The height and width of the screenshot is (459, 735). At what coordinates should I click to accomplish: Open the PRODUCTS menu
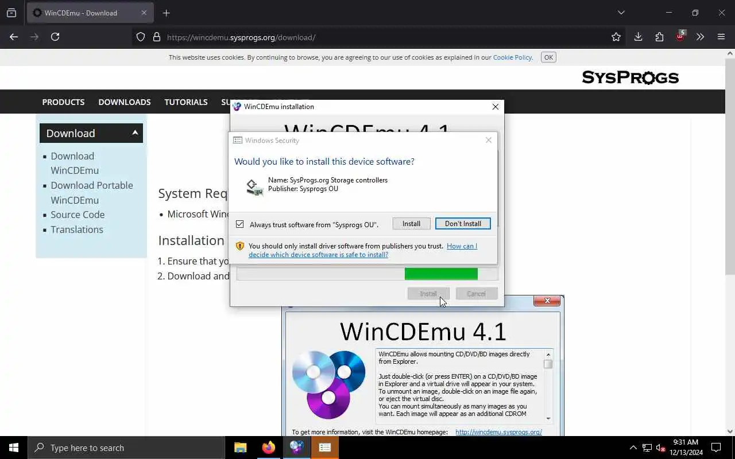click(x=63, y=102)
